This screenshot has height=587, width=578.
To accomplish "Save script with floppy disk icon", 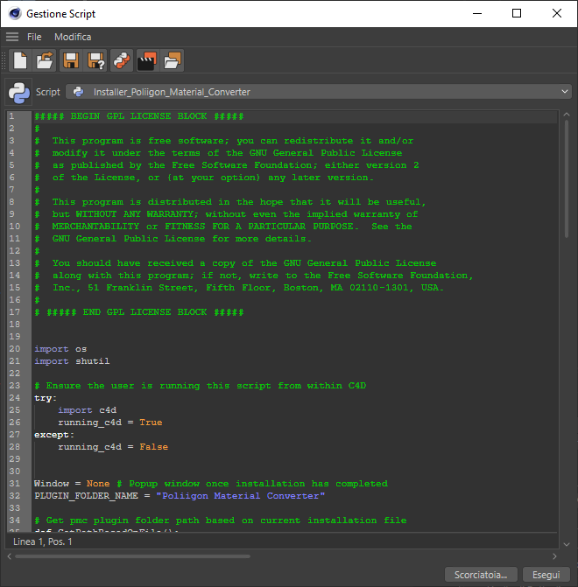I will point(70,60).
